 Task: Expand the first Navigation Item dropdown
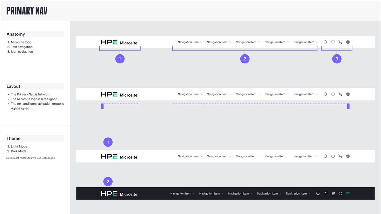click(x=188, y=42)
